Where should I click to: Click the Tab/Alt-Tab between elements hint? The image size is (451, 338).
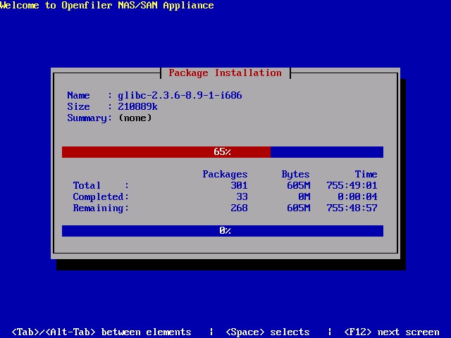click(x=101, y=332)
